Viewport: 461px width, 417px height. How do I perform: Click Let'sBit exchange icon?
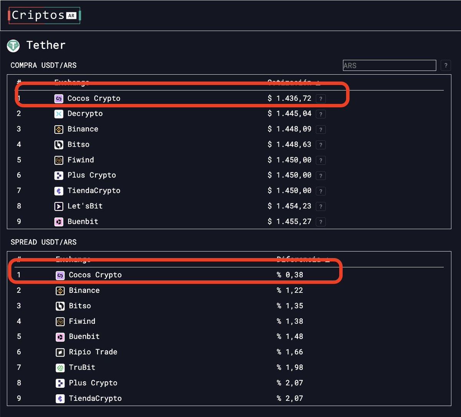[x=58, y=206]
